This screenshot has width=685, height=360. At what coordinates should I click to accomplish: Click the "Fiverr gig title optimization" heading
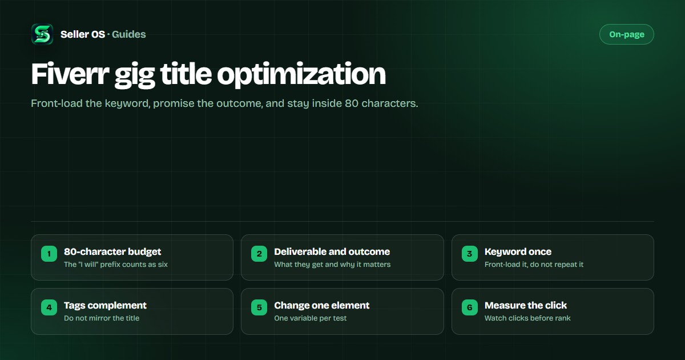pos(208,74)
